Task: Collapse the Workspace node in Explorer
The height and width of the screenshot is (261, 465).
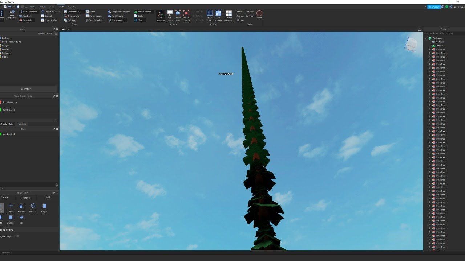Action: point(426,38)
